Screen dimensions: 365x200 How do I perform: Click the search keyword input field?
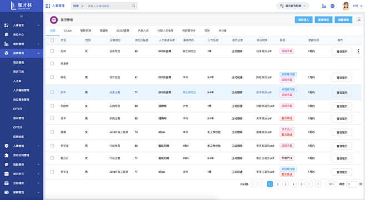click(x=109, y=6)
